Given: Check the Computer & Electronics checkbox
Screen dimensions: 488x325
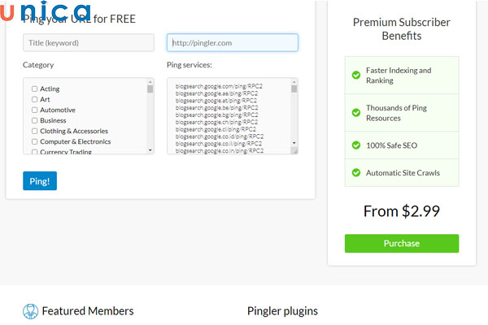Looking at the screenshot, I should tap(34, 141).
